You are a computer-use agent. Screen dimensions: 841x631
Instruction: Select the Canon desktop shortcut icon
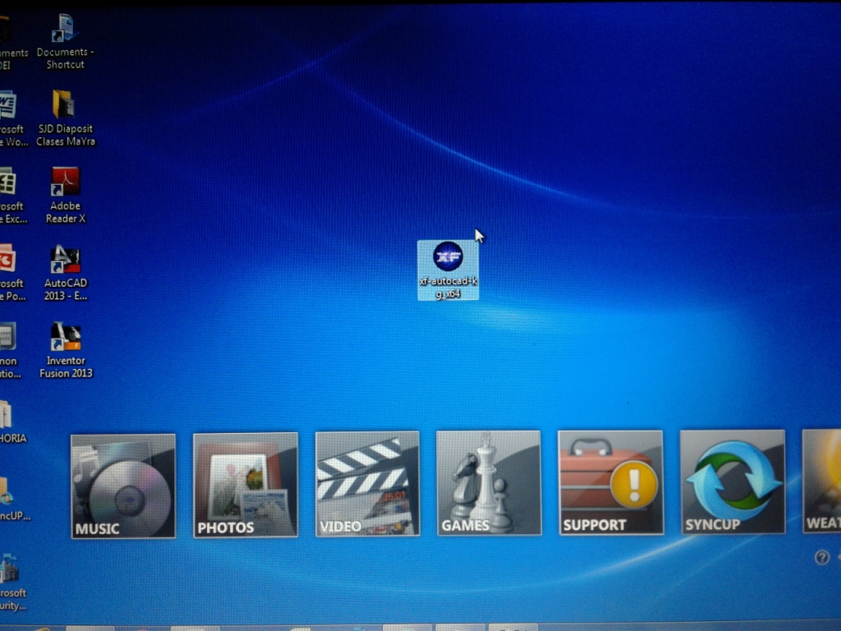[x=7, y=337]
